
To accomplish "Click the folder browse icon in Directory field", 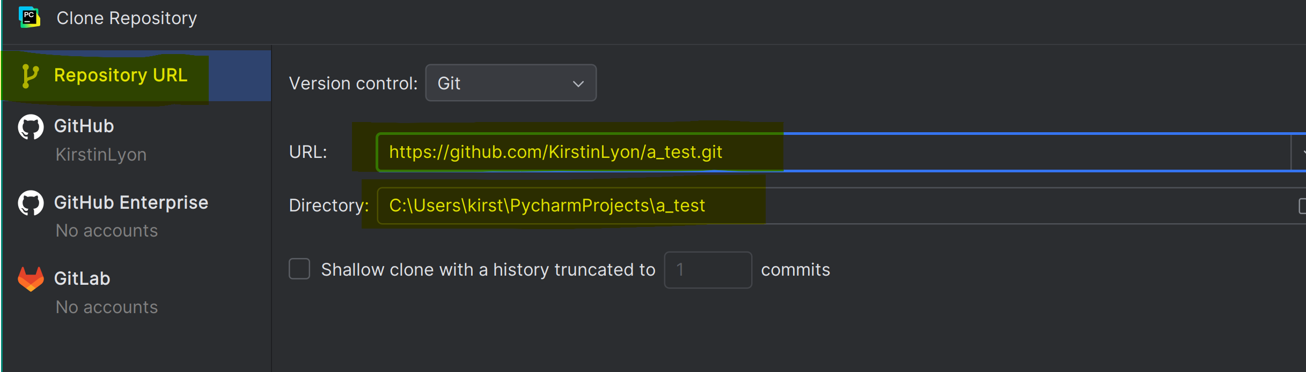I will pyautogui.click(x=1302, y=206).
